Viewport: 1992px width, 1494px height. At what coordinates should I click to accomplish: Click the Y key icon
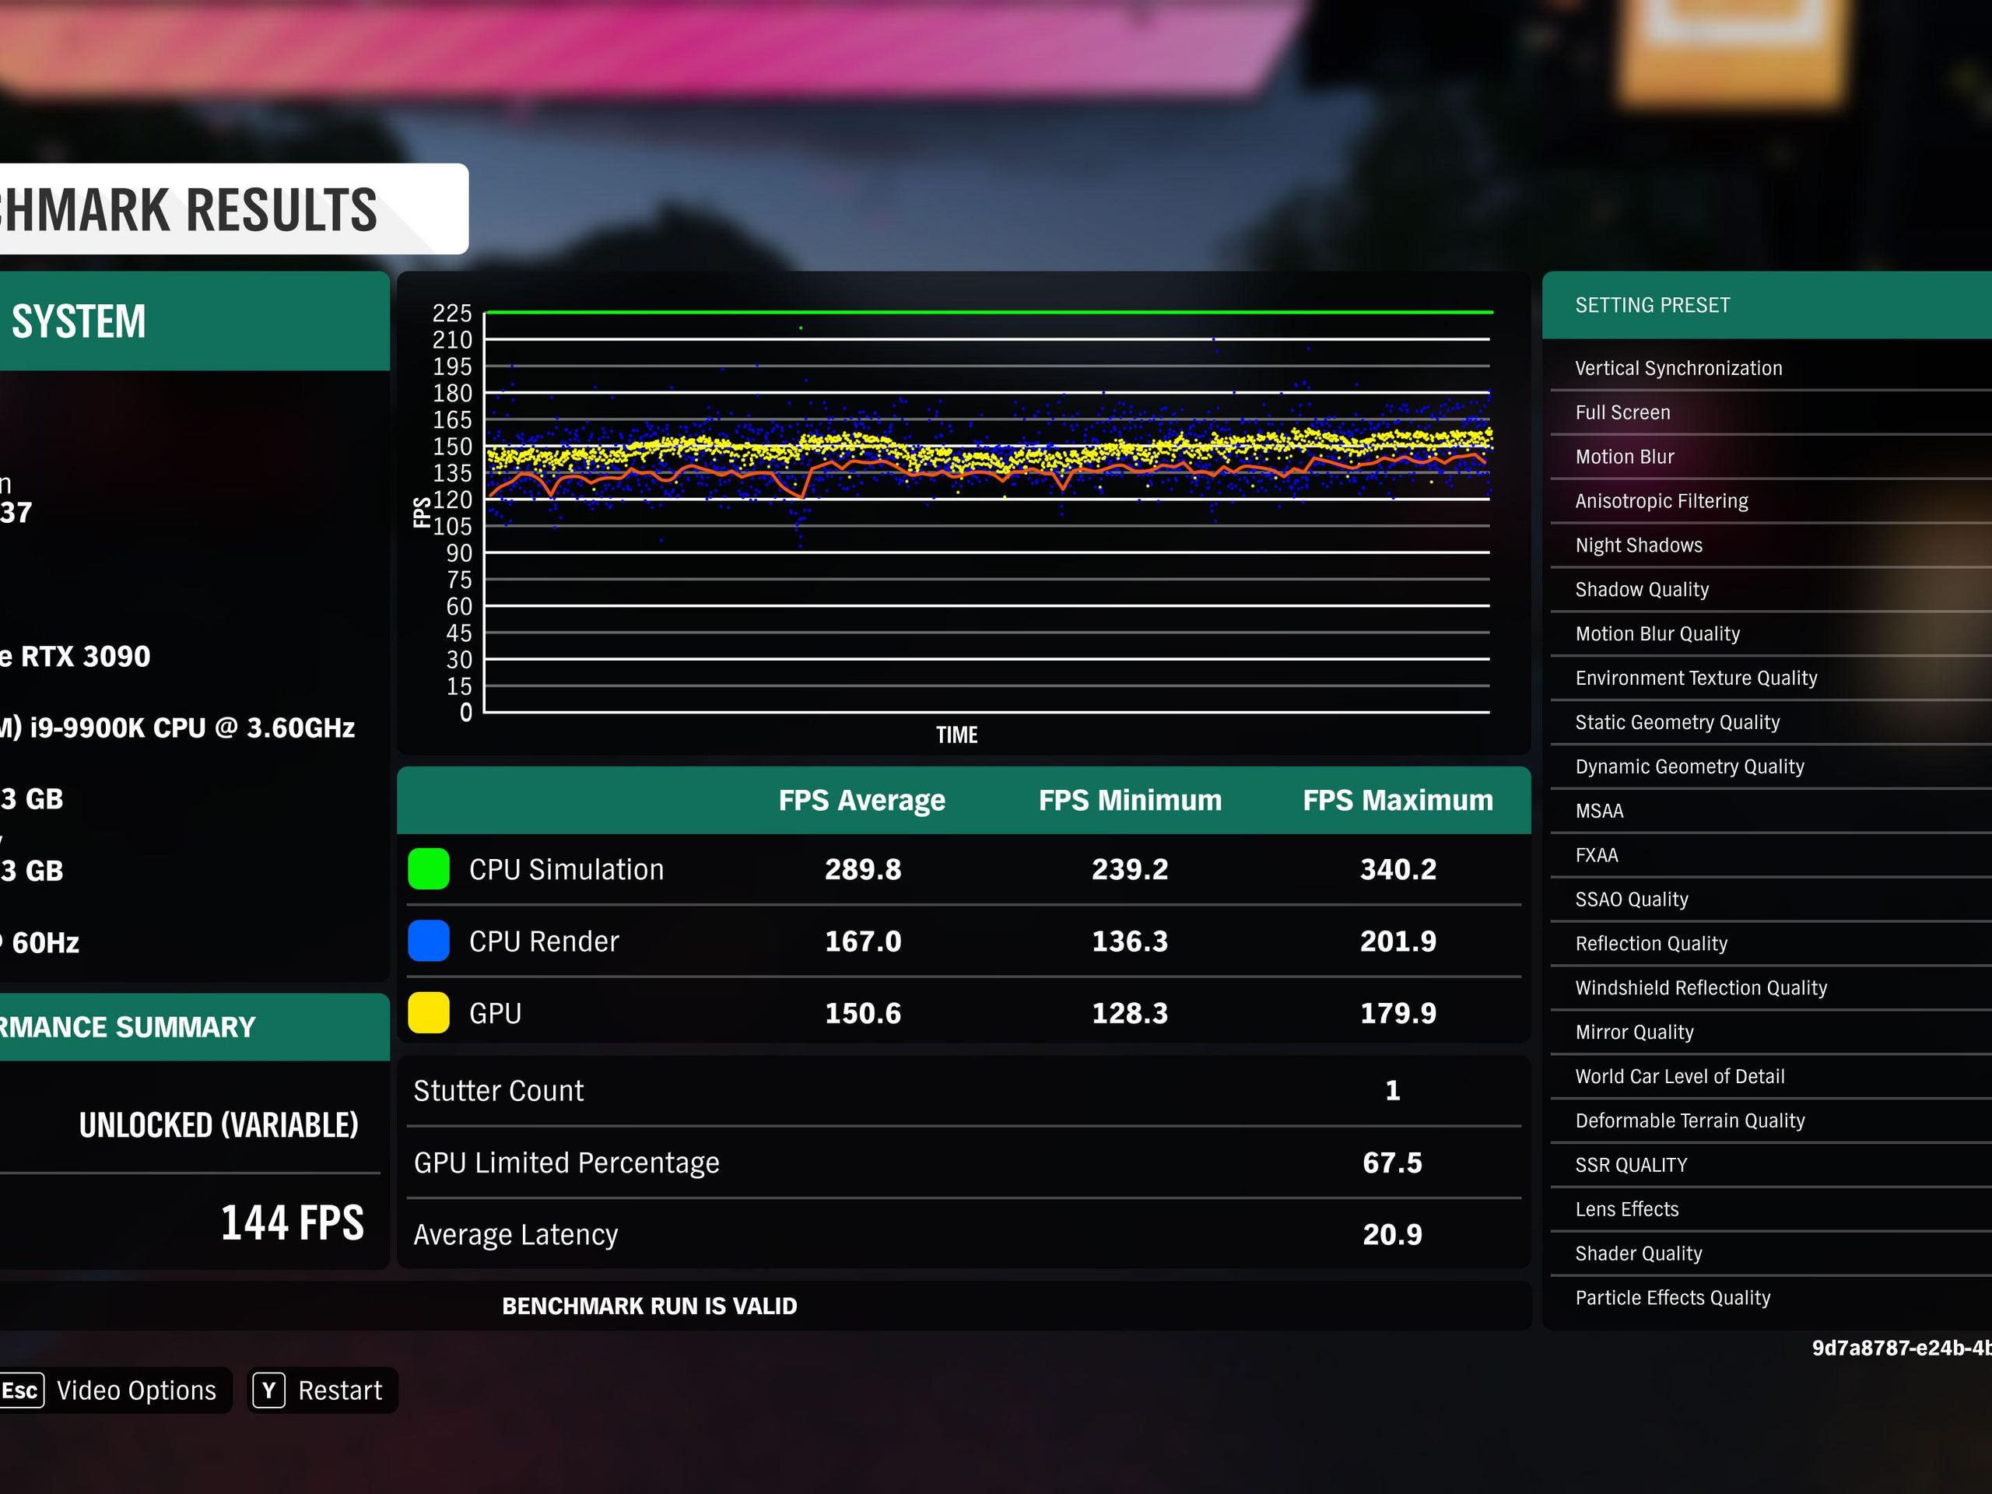click(268, 1391)
